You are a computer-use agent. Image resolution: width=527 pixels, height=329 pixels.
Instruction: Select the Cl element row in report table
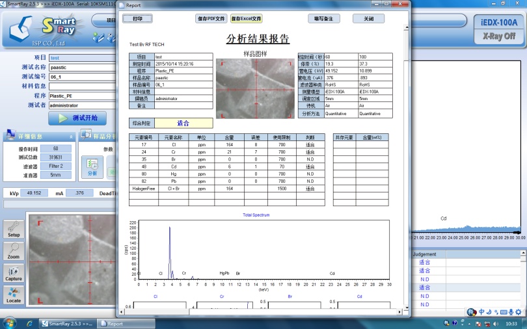coord(227,145)
